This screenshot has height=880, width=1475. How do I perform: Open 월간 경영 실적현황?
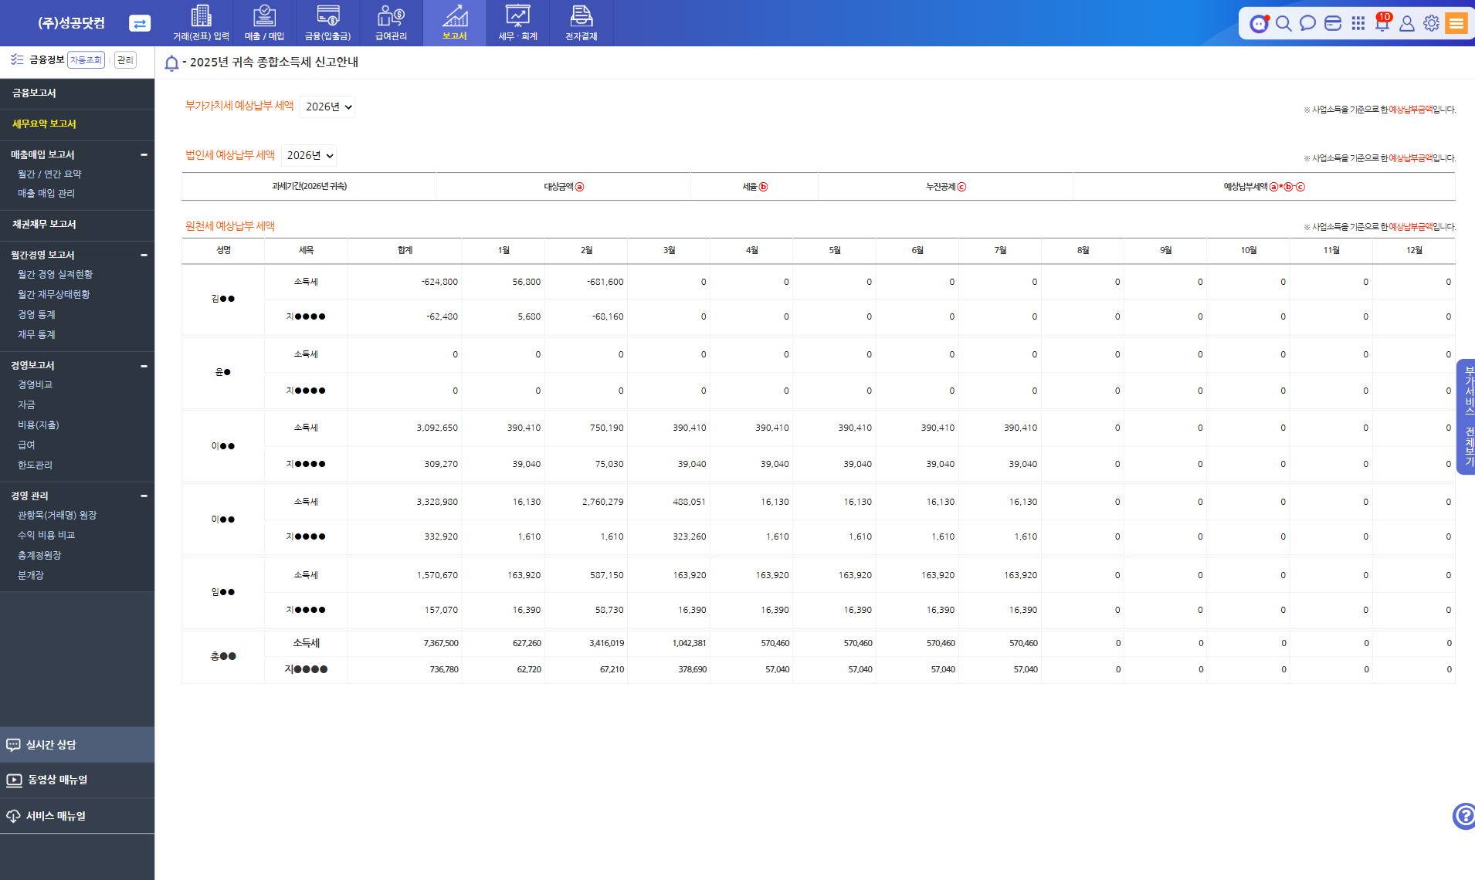(x=55, y=275)
